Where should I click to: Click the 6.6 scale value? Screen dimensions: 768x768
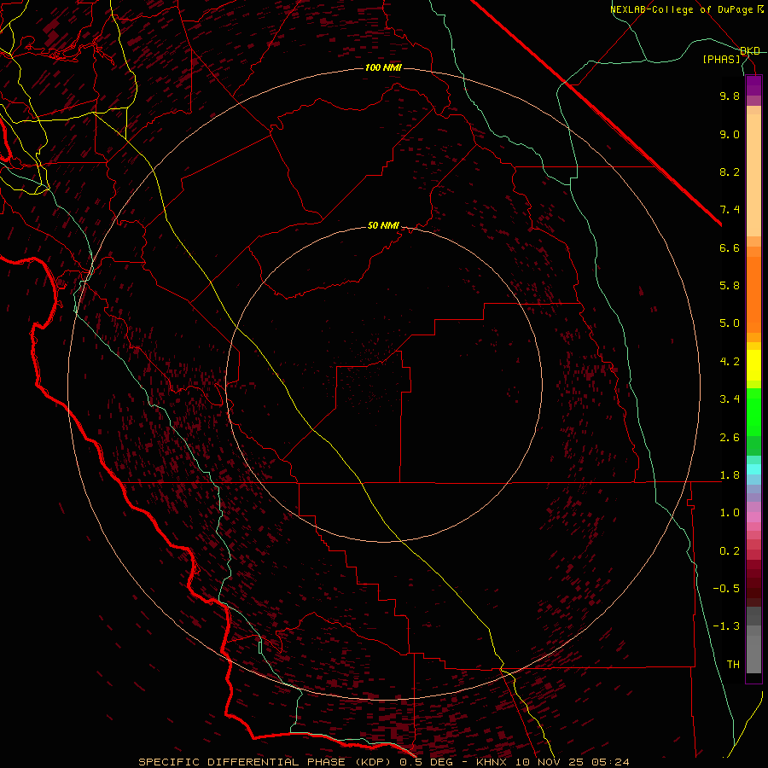click(730, 247)
